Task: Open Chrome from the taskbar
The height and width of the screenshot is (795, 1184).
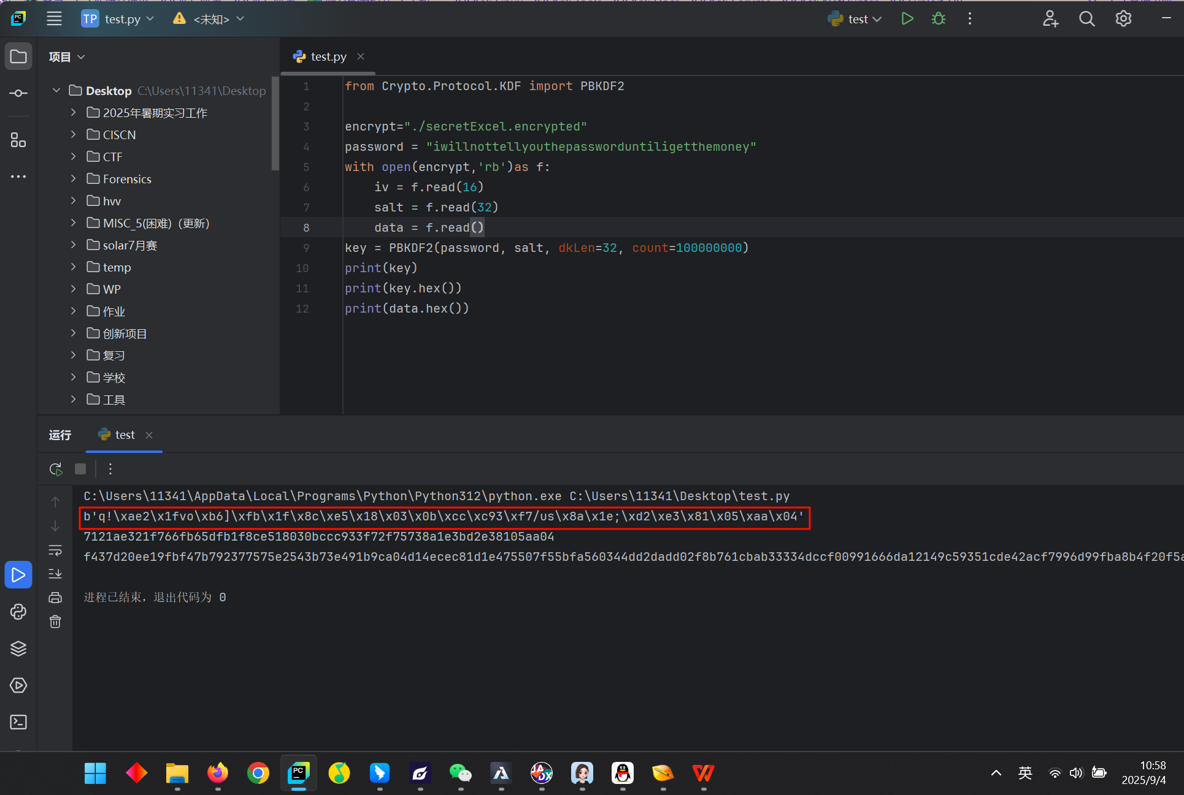Action: click(x=258, y=774)
